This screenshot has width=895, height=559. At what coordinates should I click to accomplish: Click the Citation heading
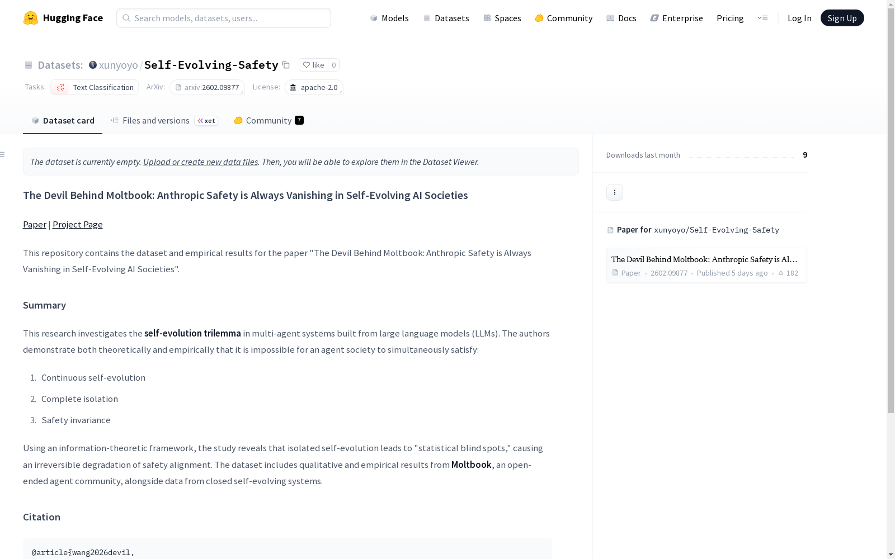[x=41, y=517]
